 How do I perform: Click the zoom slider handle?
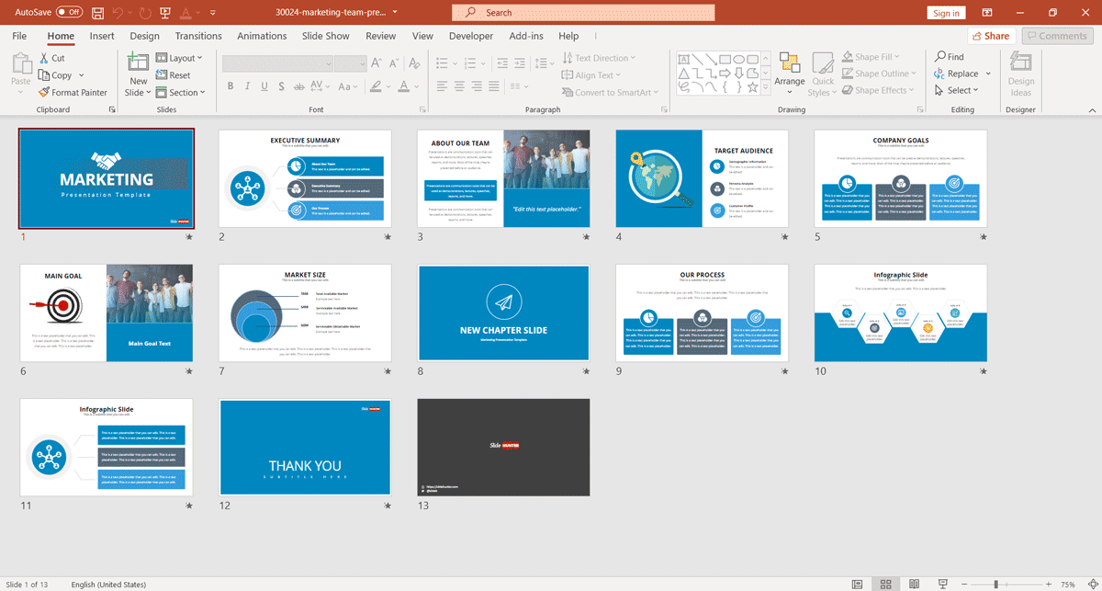click(995, 584)
